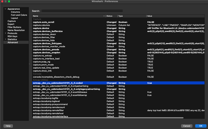
Task: Expand the Protocols tree section
Action: (5, 33)
